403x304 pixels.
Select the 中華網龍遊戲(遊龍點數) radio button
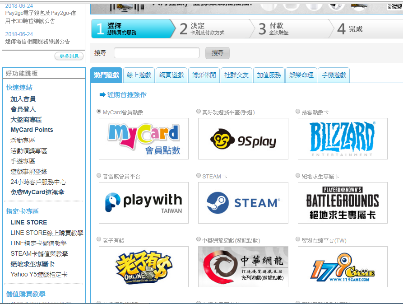(199, 239)
